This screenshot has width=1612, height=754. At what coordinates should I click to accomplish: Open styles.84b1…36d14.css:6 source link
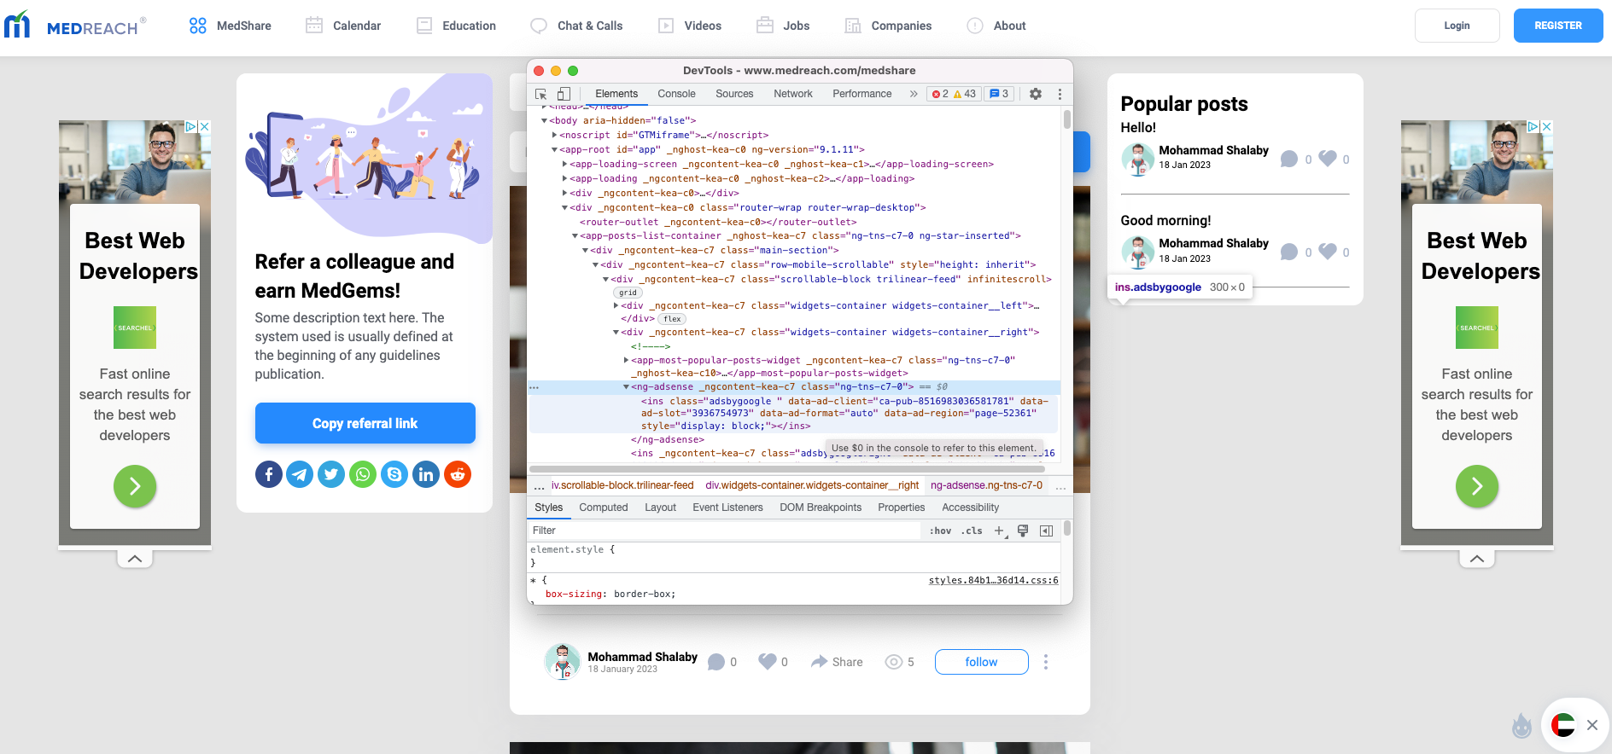tap(993, 581)
